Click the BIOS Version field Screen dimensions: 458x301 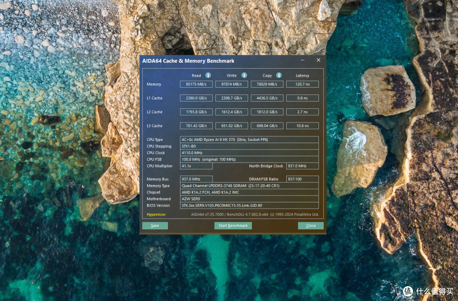coord(249,206)
